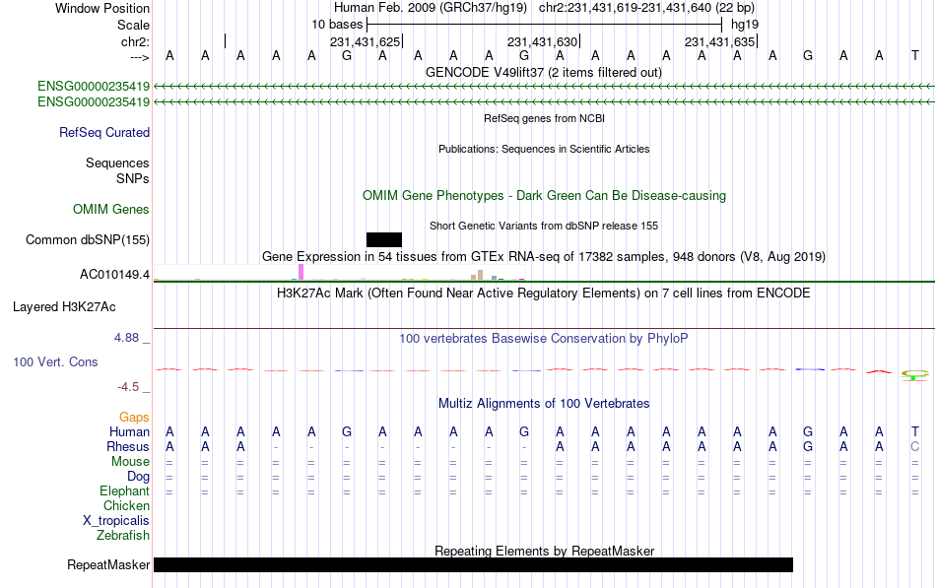Click the chr2: ruler label
The width and height of the screenshot is (936, 588).
click(136, 41)
